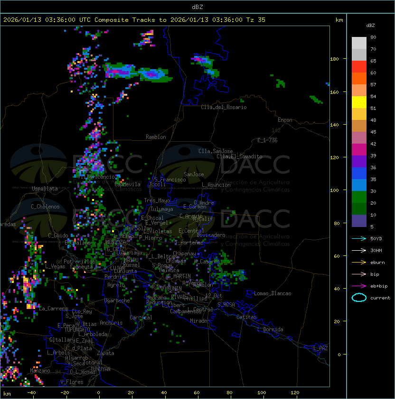Viewport: 395px width, 399px height.
Task: Click the dBZ legend heading
Action: point(370,26)
